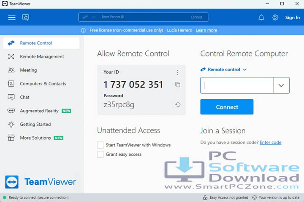Click the TeamViewer title bar icon
Screen dimensions: 304x202
5,4
